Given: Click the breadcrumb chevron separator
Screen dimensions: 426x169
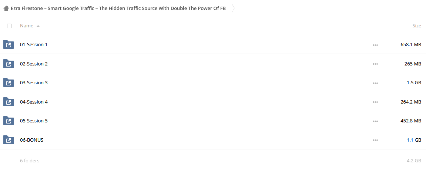Looking at the screenshot, I should pyautogui.click(x=233, y=9).
